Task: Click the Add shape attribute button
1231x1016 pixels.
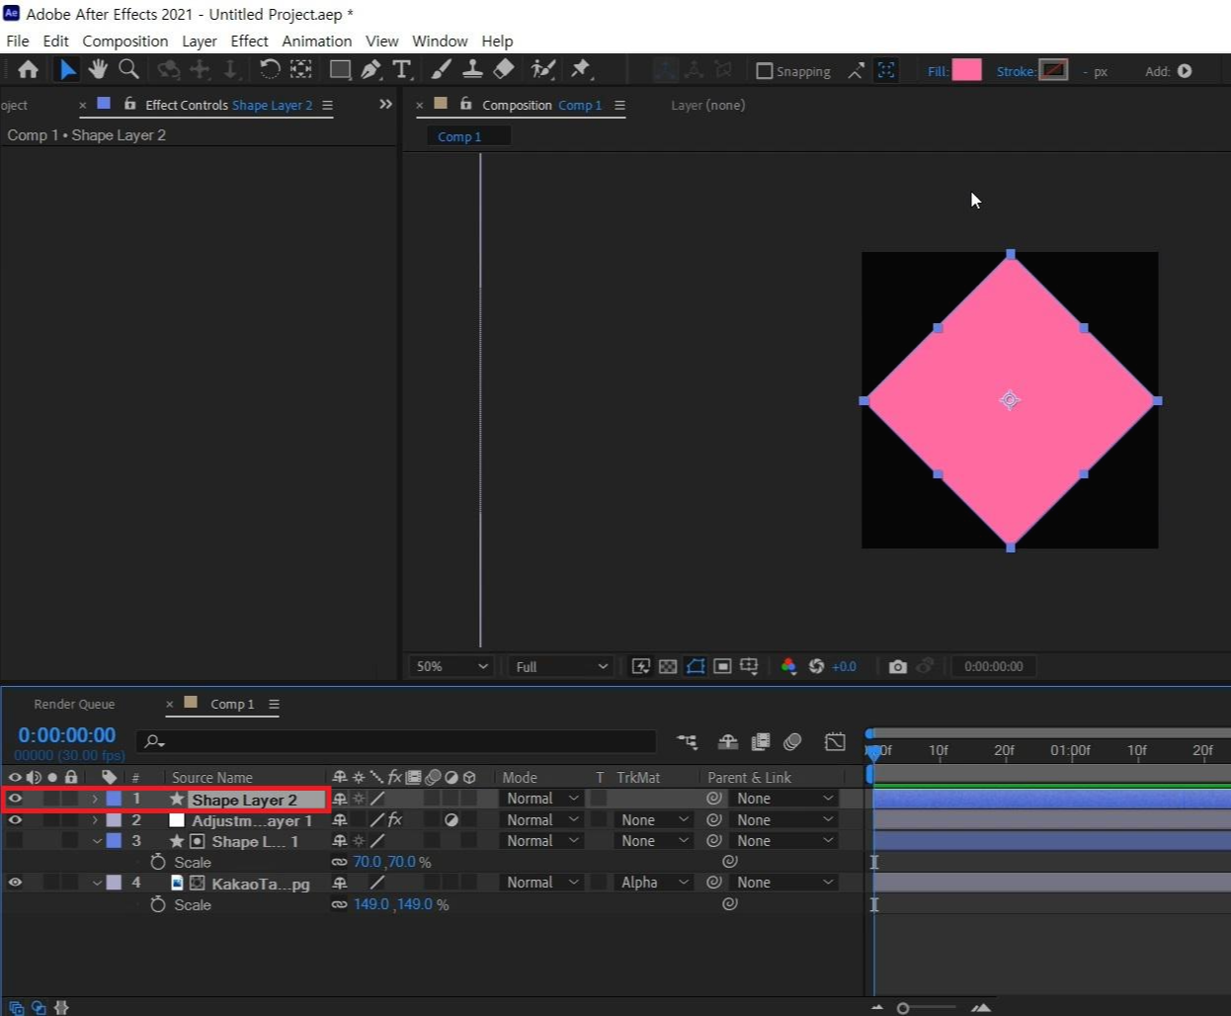Action: tap(1185, 71)
